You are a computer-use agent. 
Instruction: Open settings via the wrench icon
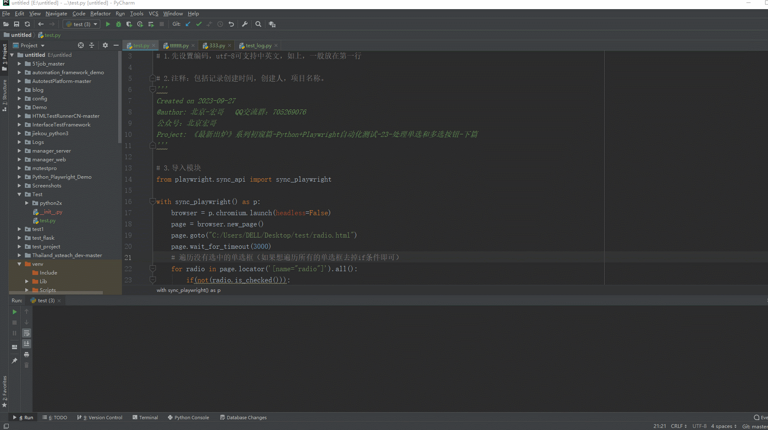(245, 24)
